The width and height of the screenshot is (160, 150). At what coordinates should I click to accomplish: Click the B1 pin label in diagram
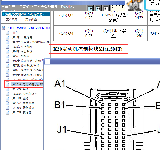(x=60, y=105)
